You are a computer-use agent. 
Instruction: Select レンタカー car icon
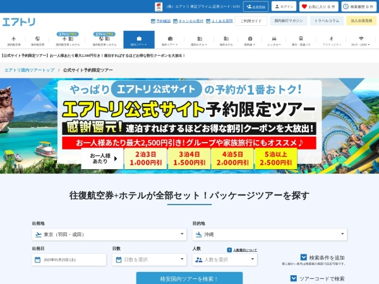click(x=274, y=38)
